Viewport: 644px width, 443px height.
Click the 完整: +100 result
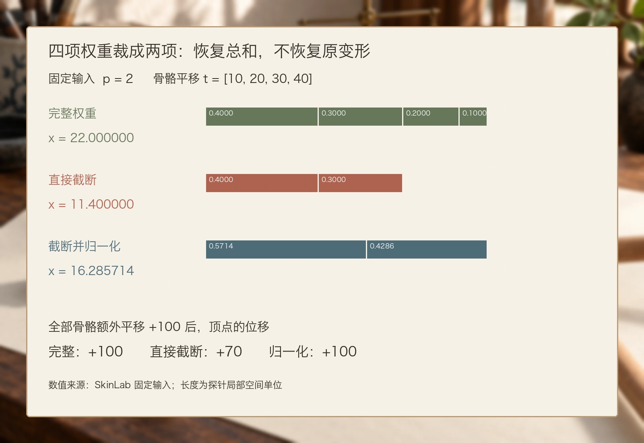[86, 352]
